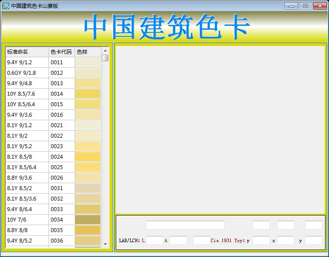
Task: Click the app icon in title bar
Action: click(5, 6)
